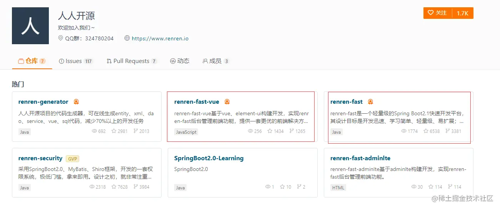The height and width of the screenshot is (209, 500).
Task: Click the star icon showing 1434
Action: (270, 131)
